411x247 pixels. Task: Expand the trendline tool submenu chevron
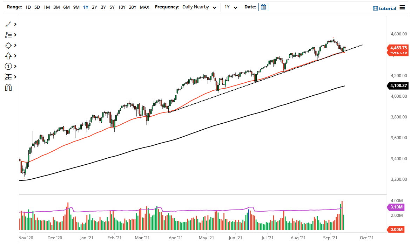(14, 24)
